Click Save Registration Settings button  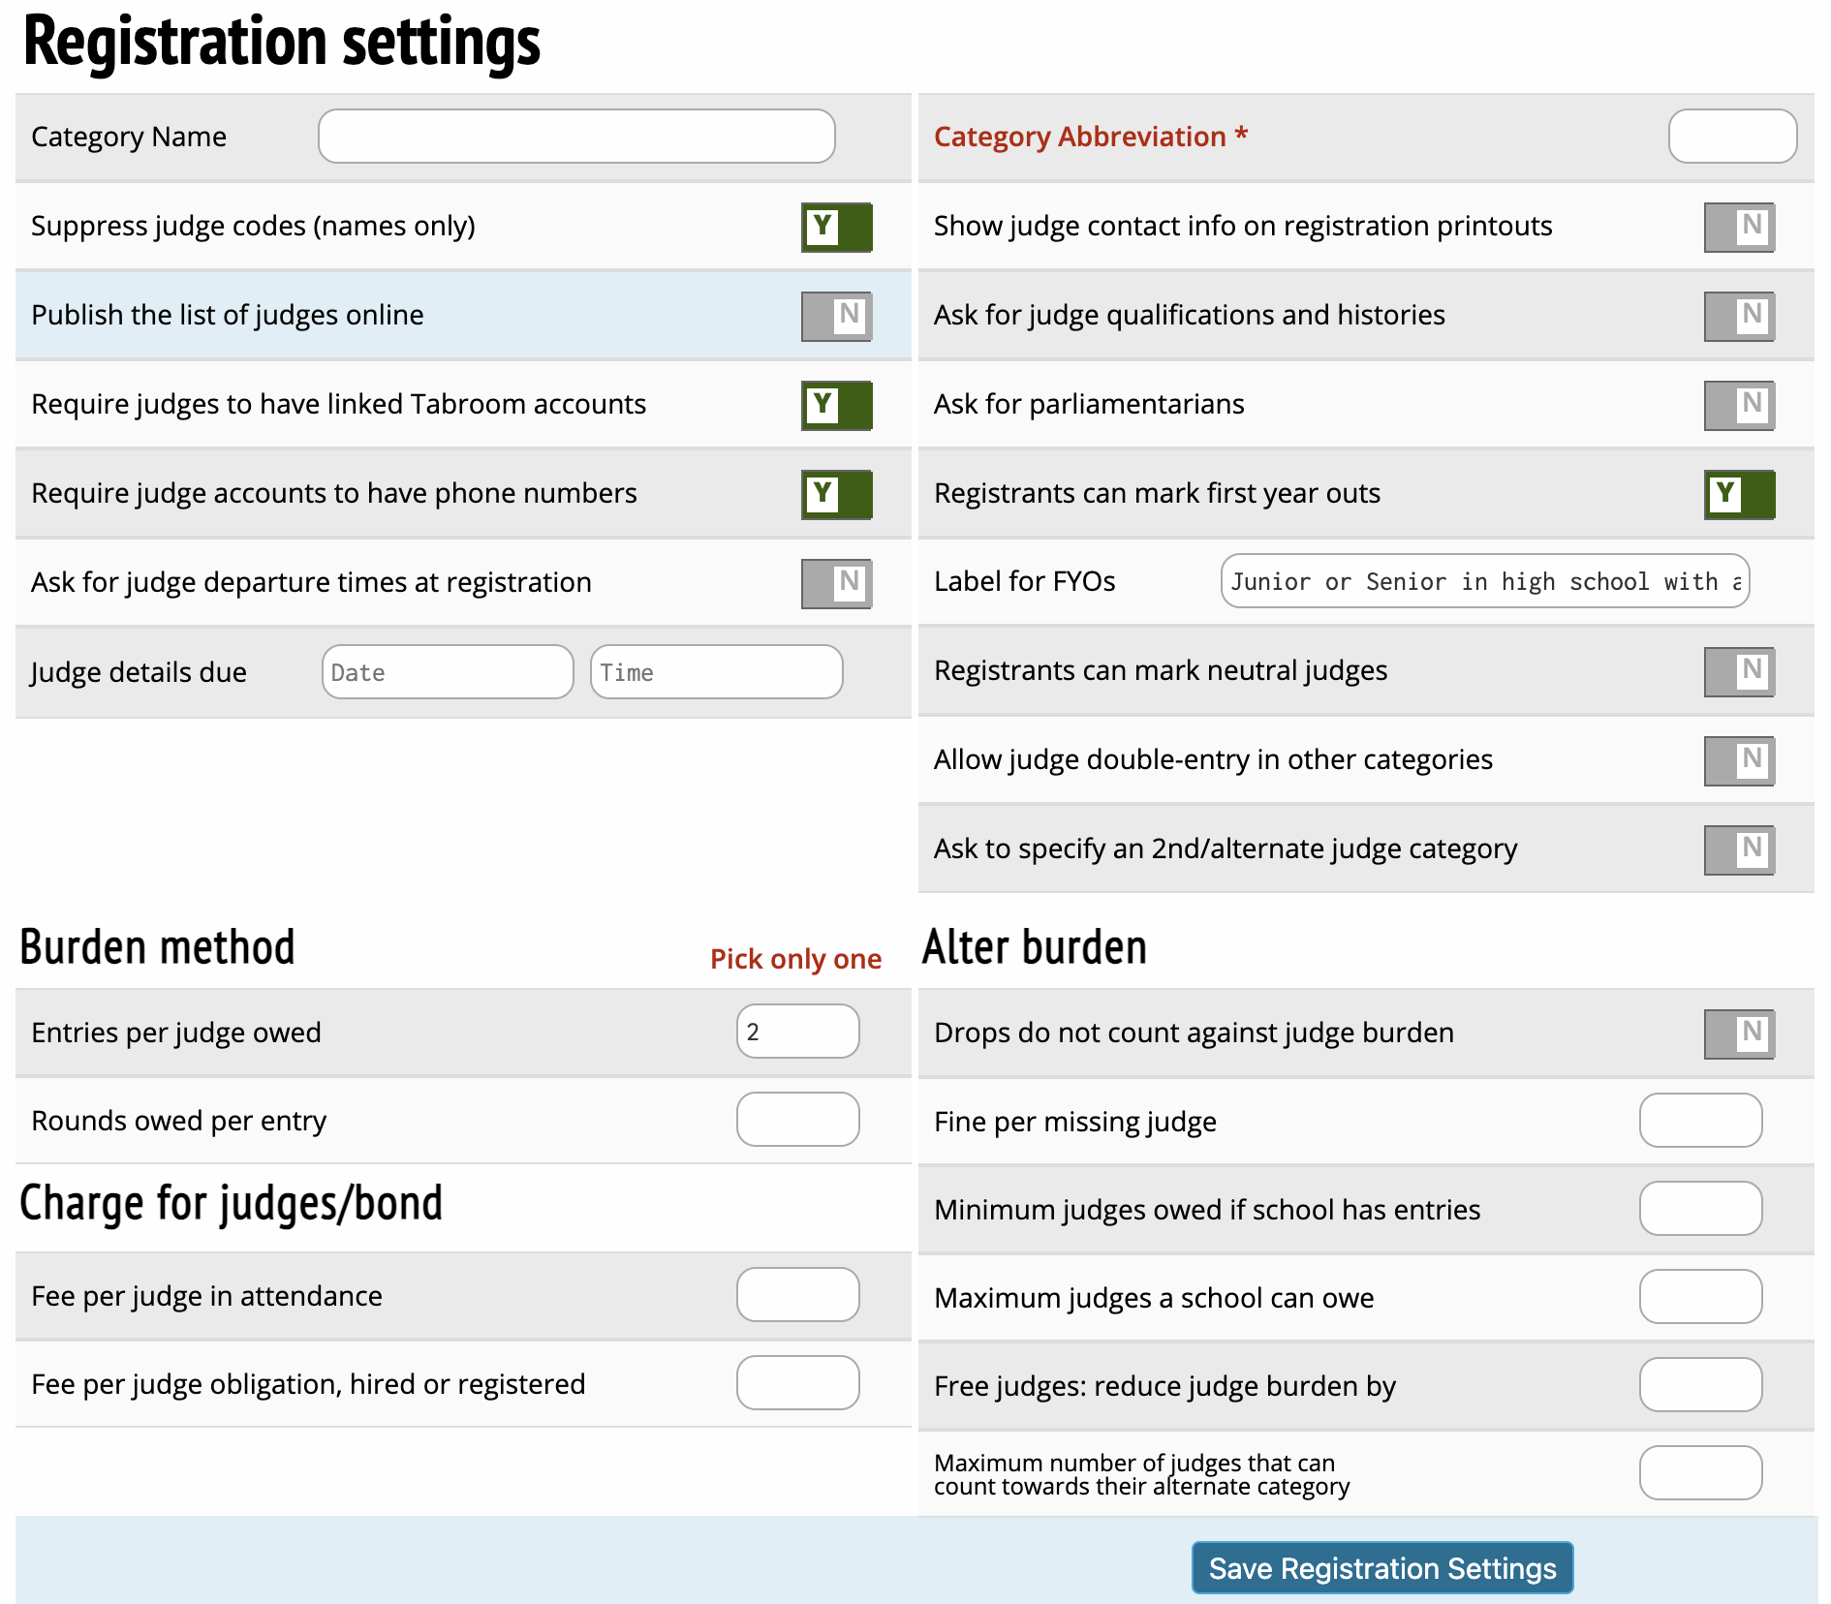pos(1381,1567)
